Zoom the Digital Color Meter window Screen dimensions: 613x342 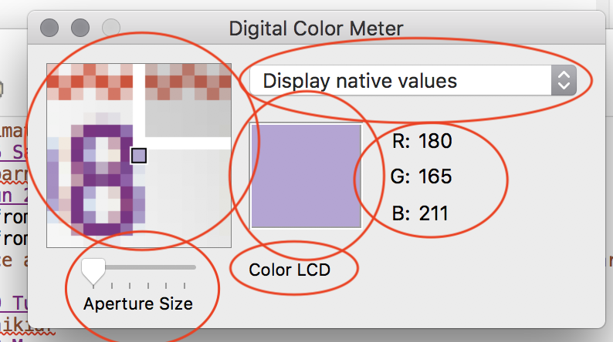pyautogui.click(x=110, y=29)
